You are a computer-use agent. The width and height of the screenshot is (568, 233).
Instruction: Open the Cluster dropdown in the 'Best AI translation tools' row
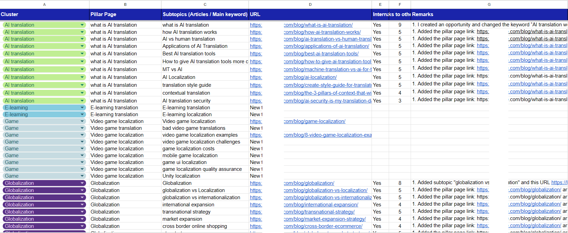point(82,54)
